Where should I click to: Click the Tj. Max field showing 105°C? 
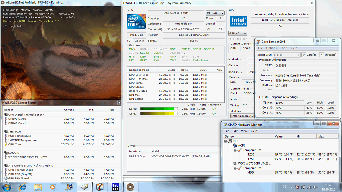click(289, 102)
